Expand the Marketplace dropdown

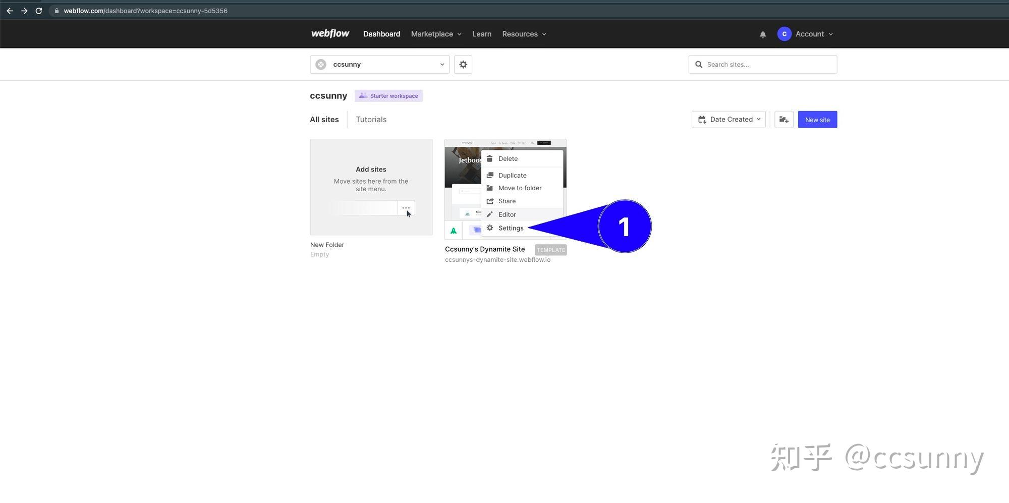click(x=436, y=34)
